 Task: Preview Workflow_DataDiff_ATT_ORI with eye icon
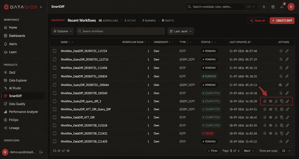(270, 117)
